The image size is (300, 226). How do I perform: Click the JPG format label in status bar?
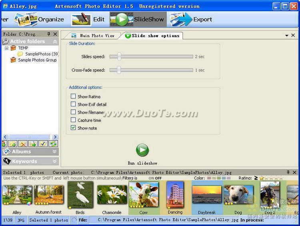coord(21,220)
